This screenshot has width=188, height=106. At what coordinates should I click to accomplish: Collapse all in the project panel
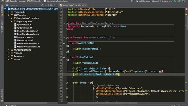(x=46, y=5)
